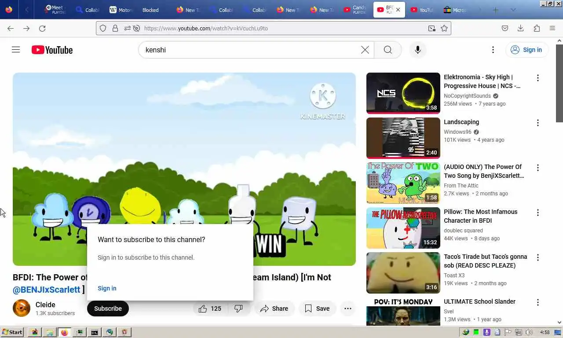Viewport: 563px width, 338px height.
Task: Open picture-in-picture icon in address bar
Action: 432,28
